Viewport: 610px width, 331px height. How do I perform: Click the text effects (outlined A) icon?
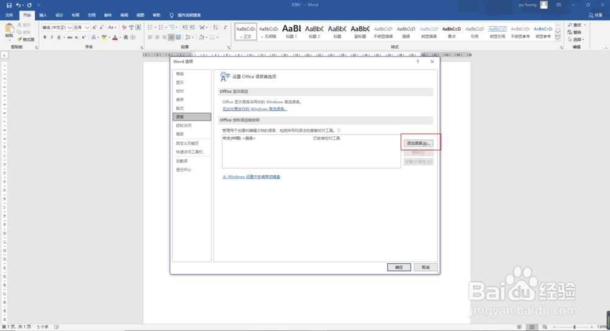[93, 37]
